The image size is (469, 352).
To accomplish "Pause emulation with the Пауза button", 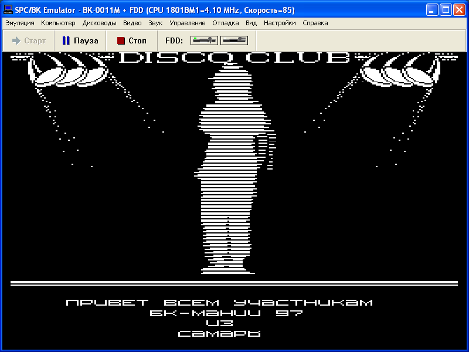I will click(x=80, y=40).
